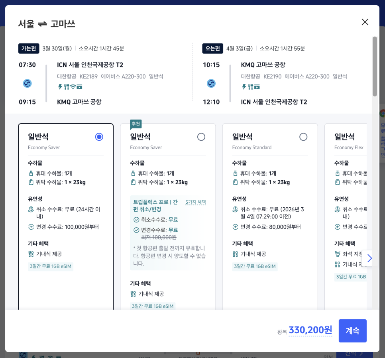The height and width of the screenshot is (358, 385).
Task: Click flight number KE2189
Action: coord(88,77)
